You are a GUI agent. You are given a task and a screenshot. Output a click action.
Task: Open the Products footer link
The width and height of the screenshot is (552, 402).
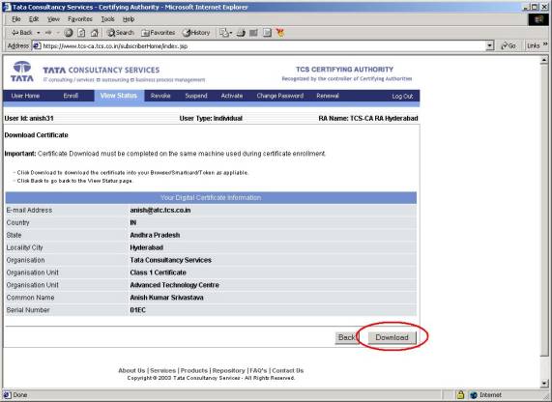coord(194,370)
